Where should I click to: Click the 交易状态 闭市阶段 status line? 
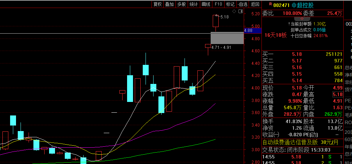(x=296, y=150)
